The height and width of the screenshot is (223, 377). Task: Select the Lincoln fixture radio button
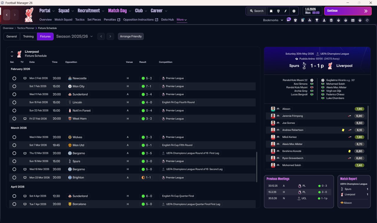14,102
